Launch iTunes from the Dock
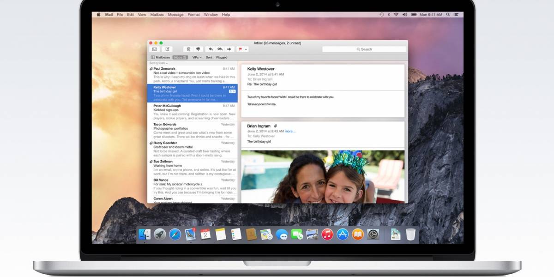Screen dimensions: 554x277 (327, 234)
